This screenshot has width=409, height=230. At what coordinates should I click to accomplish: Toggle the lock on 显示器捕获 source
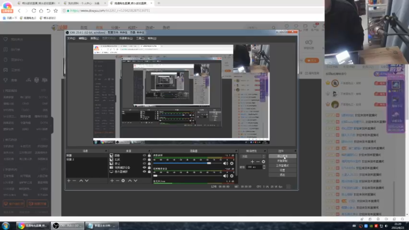point(149,172)
